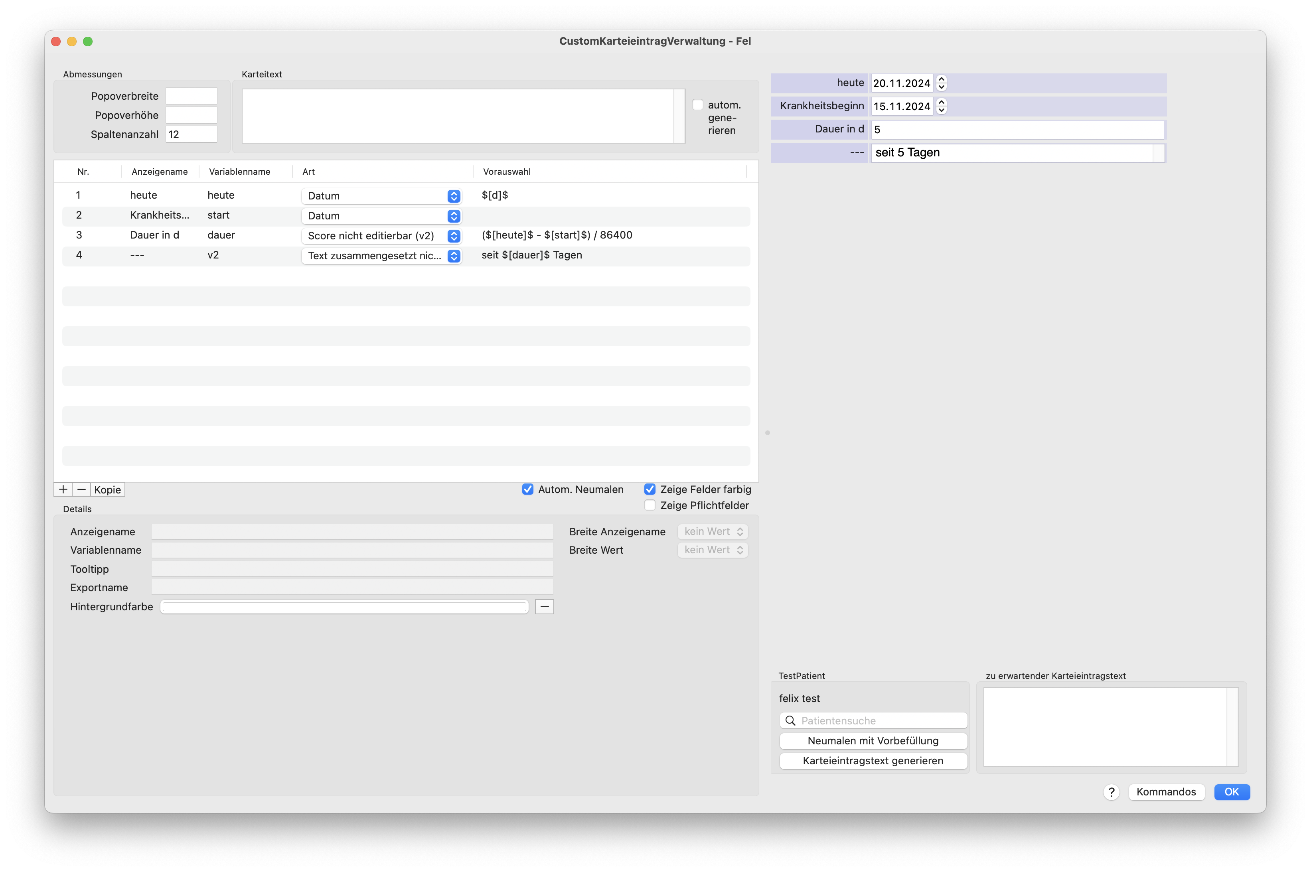Screen dimensions: 1311x872
Task: Open the Art dropdown for row start
Action: click(x=381, y=216)
